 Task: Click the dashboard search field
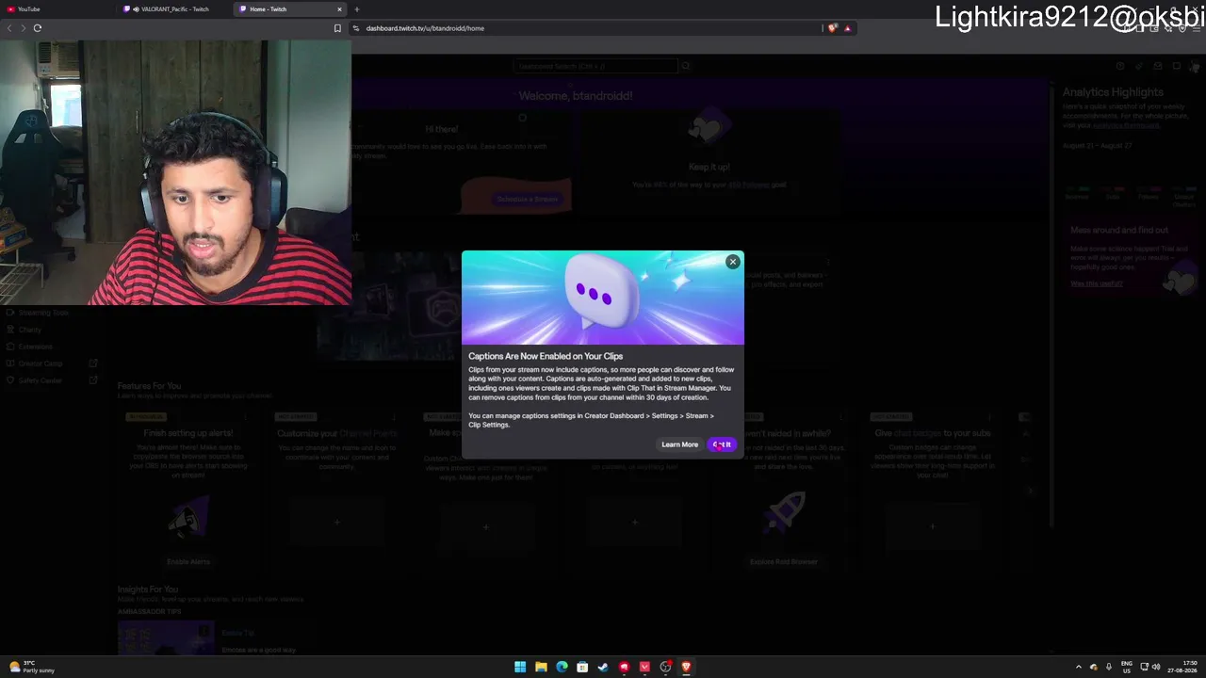coord(595,66)
